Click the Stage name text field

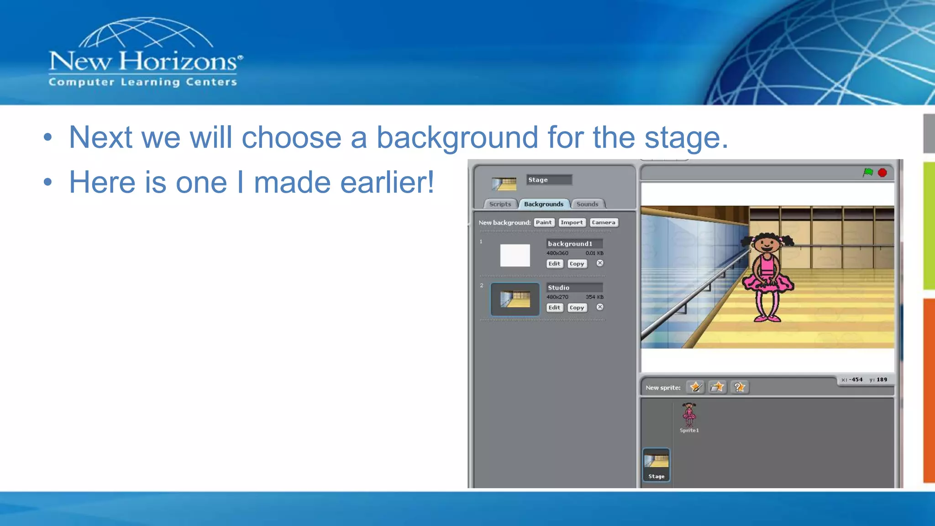[549, 180]
